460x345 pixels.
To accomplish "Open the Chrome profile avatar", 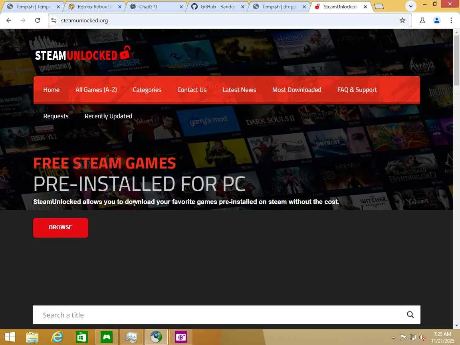I will tap(436, 20).
